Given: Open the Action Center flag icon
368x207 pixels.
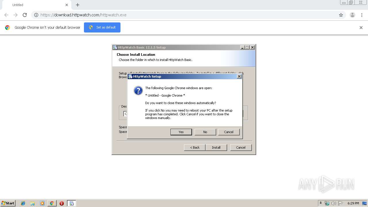Looking at the screenshot, I should (341, 203).
